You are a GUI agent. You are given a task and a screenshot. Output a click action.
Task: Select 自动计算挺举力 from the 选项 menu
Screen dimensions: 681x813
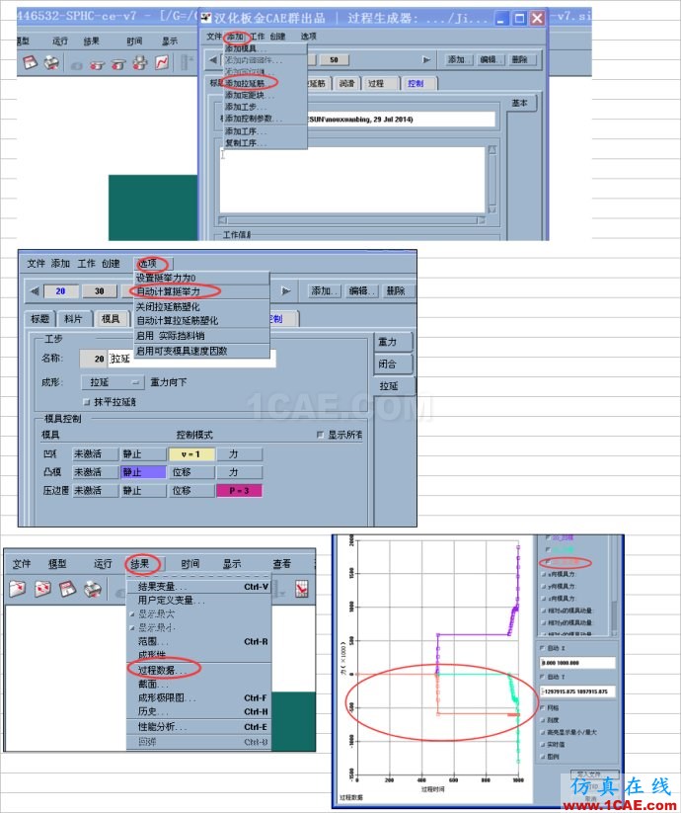coord(169,291)
